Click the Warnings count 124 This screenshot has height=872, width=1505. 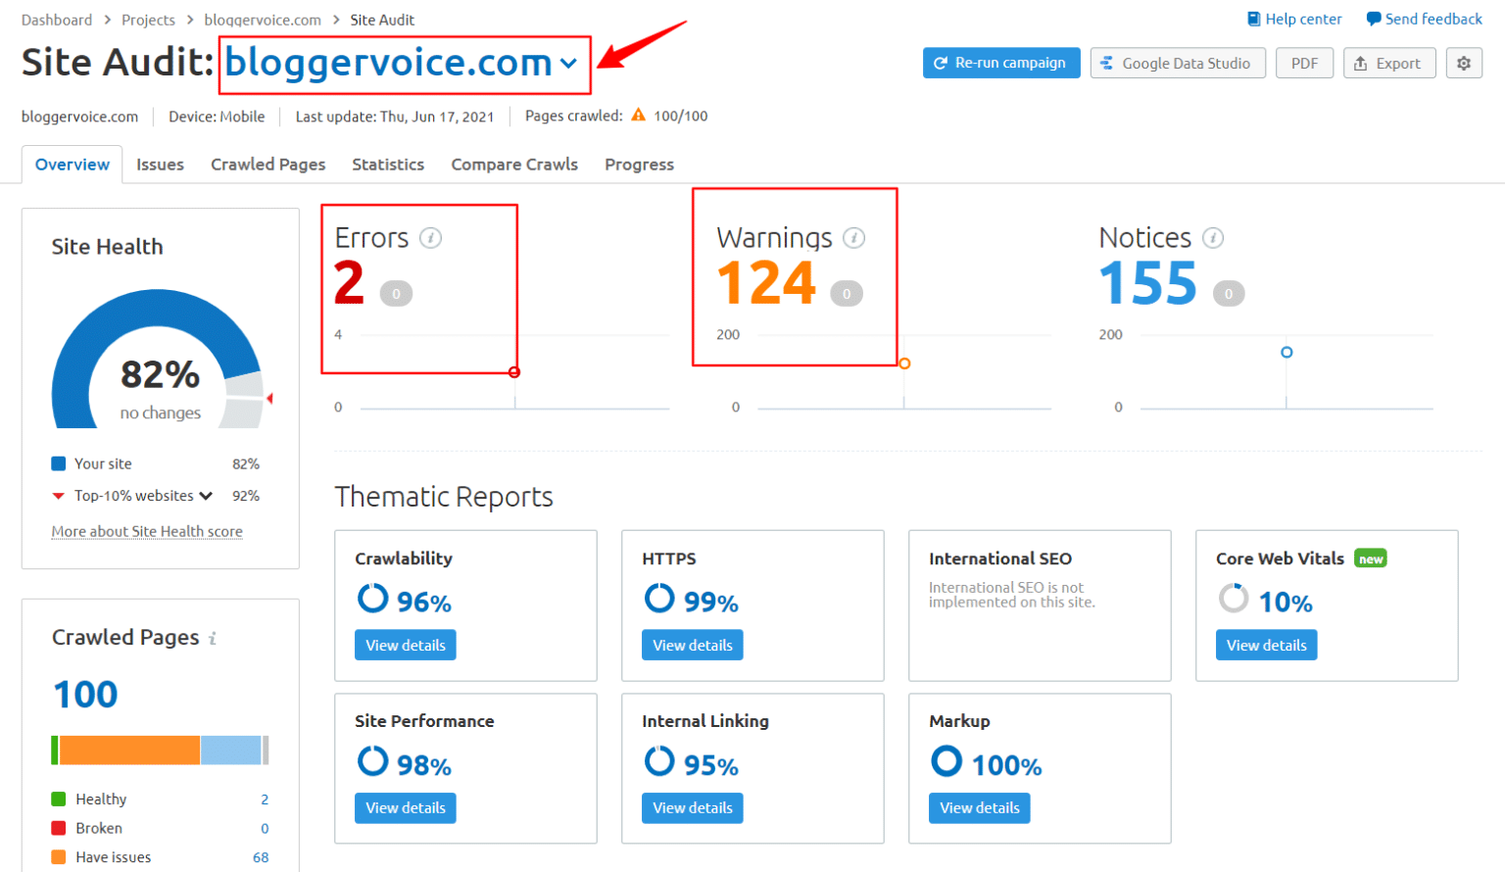tap(766, 283)
